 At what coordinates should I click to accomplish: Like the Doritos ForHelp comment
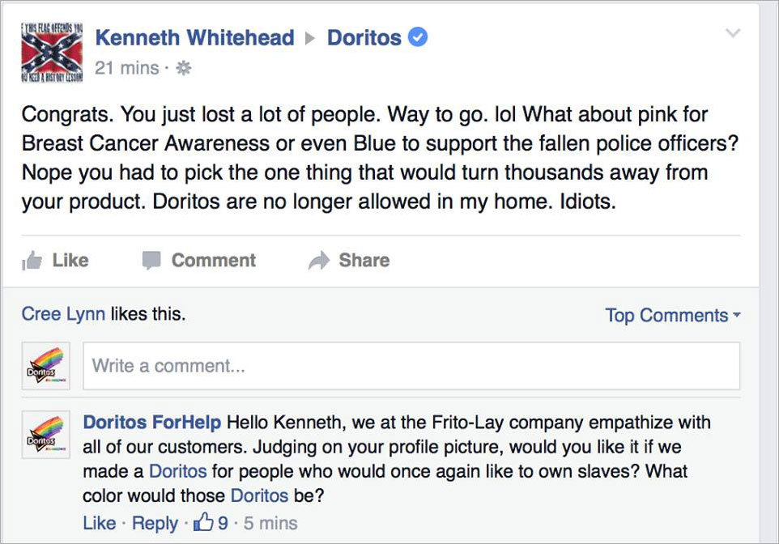(x=99, y=523)
